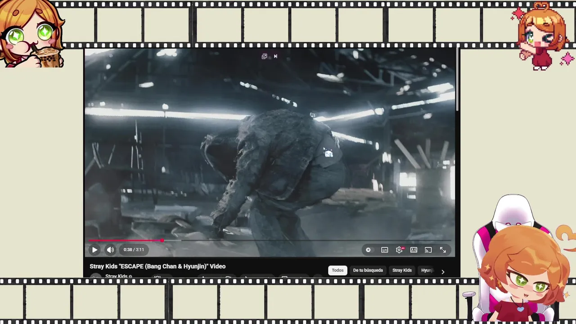Select the partially visible Hyunjin chip
The image size is (576, 324).
(x=427, y=270)
